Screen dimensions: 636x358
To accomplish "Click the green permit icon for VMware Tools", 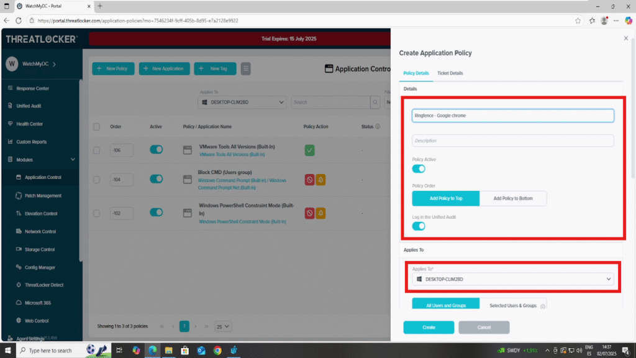I will [x=309, y=150].
